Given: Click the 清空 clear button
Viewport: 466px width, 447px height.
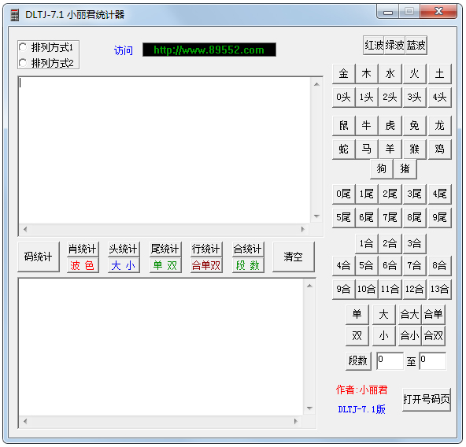Looking at the screenshot, I should (293, 257).
